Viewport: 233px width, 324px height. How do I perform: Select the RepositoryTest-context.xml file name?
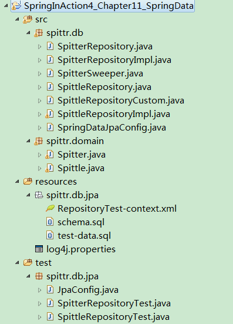117,209
